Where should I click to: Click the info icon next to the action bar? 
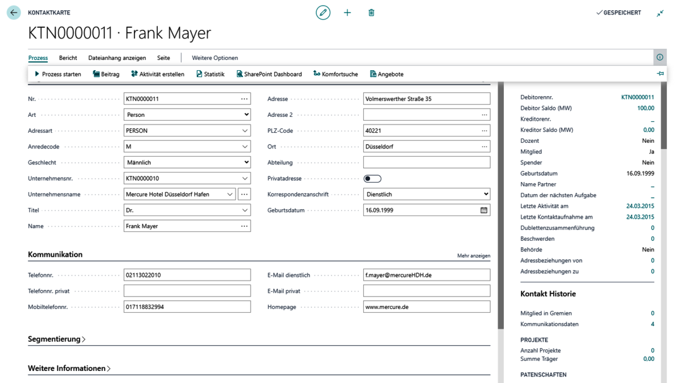(659, 57)
